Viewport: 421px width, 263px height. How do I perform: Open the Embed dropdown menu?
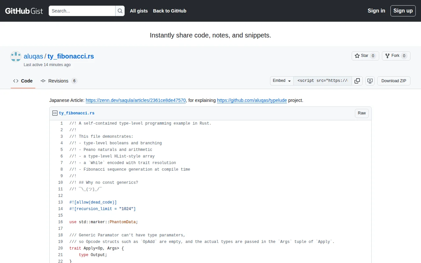click(282, 81)
